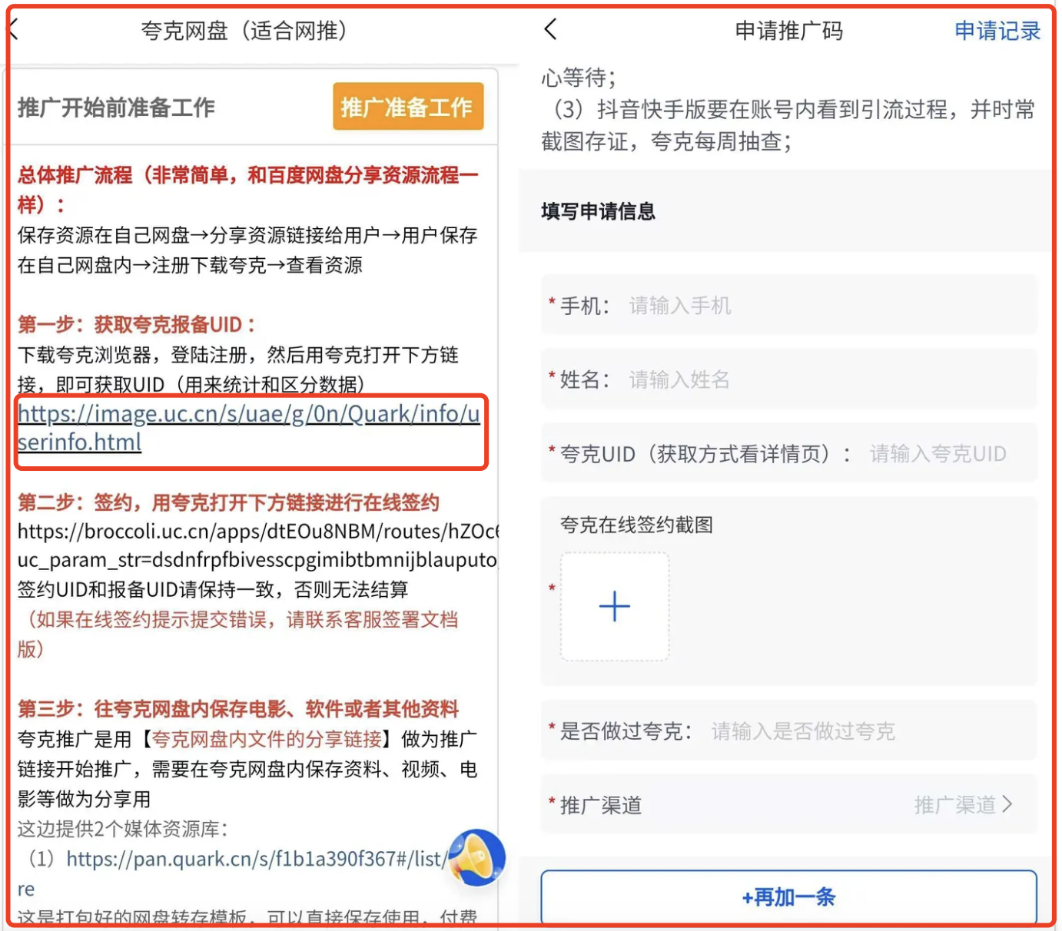Click the text 这边提供2个媒体资源库
The width and height of the screenshot is (1062, 931).
(123, 829)
